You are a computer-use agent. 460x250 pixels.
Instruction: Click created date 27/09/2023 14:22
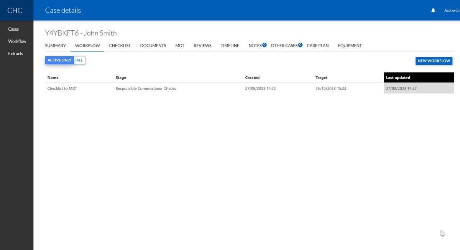point(261,89)
